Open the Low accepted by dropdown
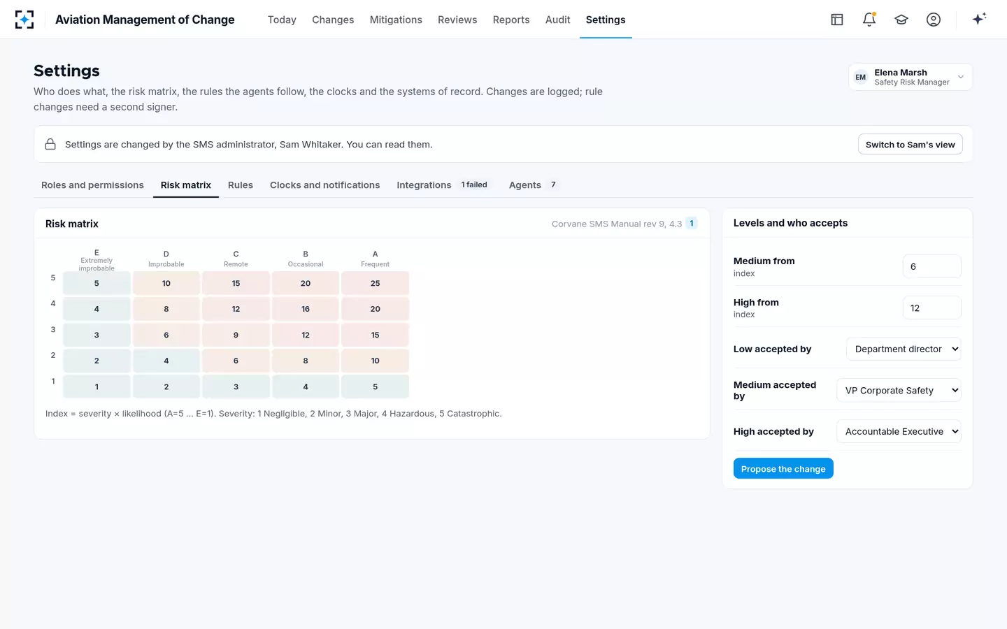Screen dimensions: 1007x629 [904, 349]
